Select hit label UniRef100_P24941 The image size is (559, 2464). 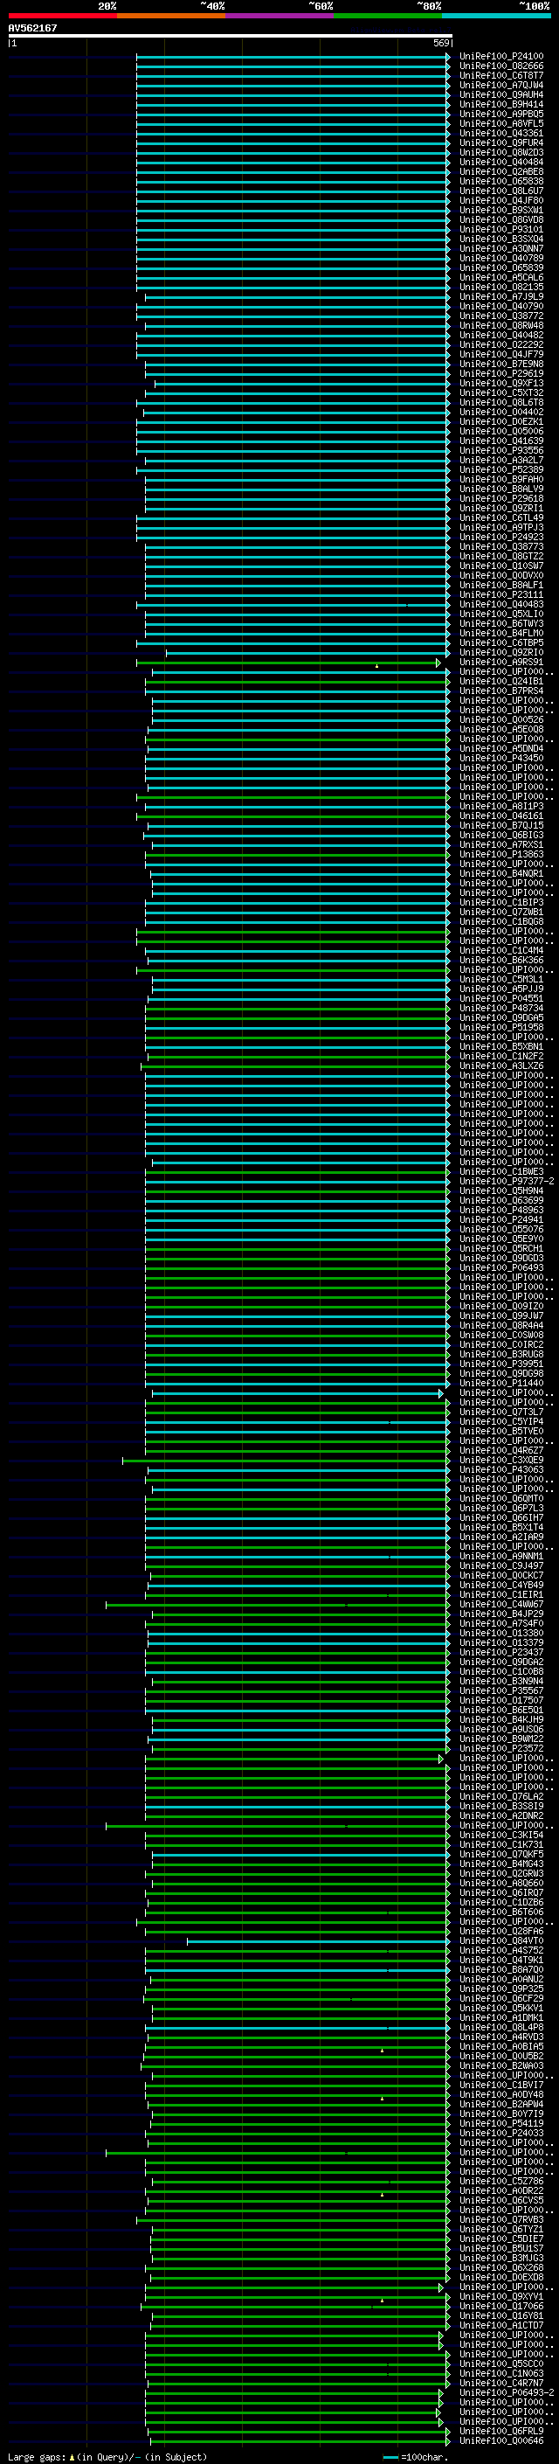pos(501,1219)
